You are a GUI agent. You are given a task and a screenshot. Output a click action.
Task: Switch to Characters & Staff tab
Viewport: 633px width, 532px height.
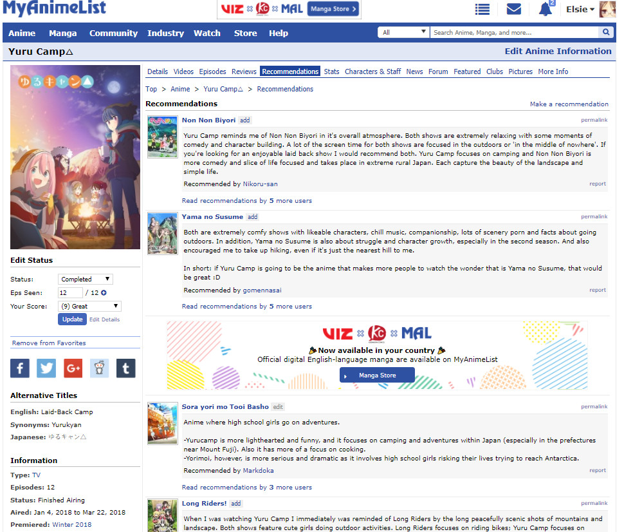(x=372, y=71)
